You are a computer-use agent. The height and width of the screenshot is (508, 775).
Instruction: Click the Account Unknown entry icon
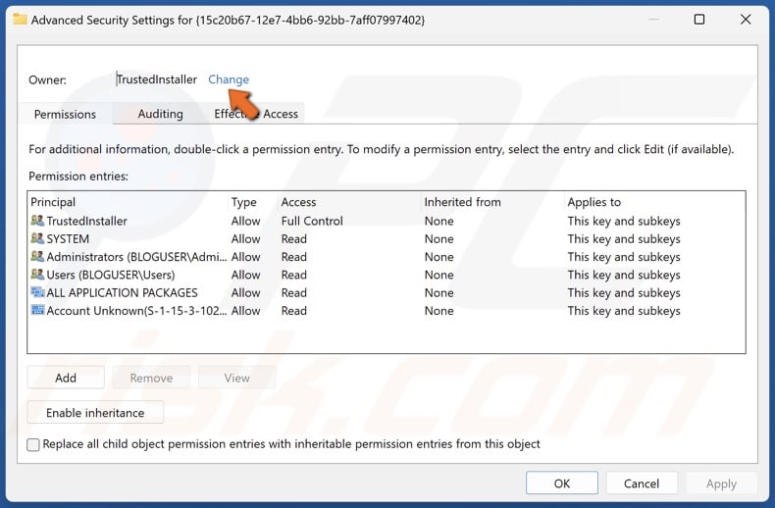tap(37, 311)
